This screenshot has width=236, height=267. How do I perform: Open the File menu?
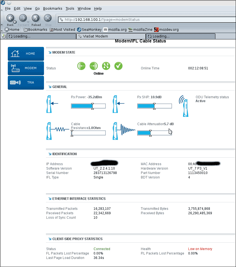[x=8, y=9]
